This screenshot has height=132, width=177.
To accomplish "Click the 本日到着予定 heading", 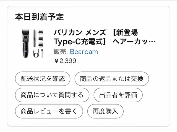I will (39, 17).
